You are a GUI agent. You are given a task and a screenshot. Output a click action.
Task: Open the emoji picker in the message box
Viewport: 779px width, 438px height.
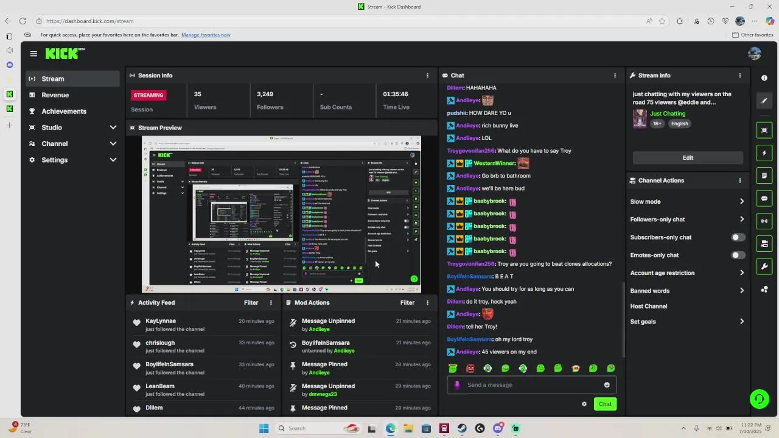pyautogui.click(x=607, y=385)
